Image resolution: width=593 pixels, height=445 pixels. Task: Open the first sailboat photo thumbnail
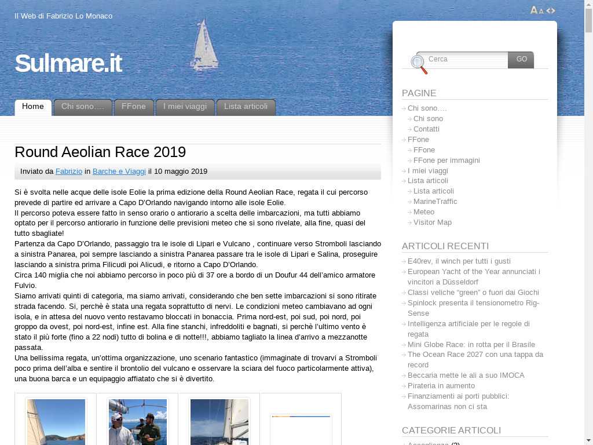click(56, 421)
